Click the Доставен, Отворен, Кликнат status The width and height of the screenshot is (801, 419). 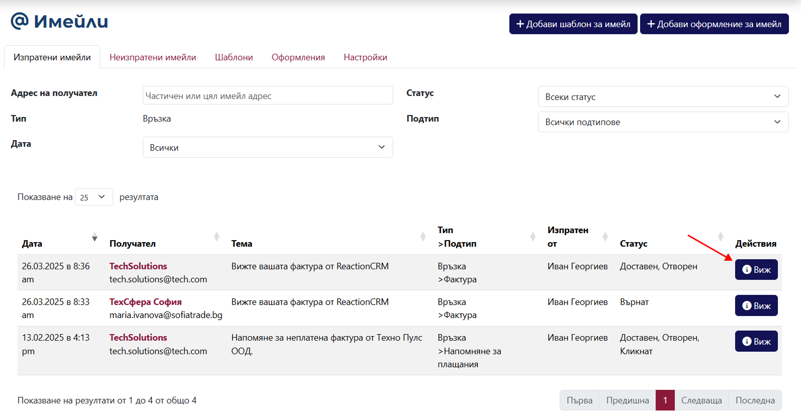click(x=660, y=344)
